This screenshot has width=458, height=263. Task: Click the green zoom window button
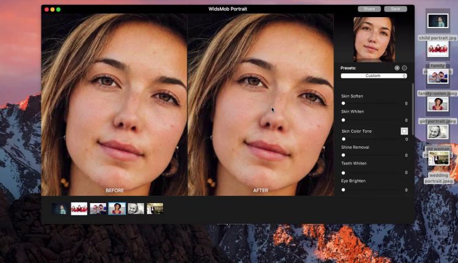point(59,9)
